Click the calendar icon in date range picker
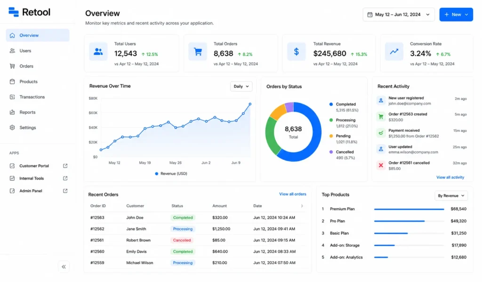This screenshot has height=282, width=482. (x=370, y=15)
